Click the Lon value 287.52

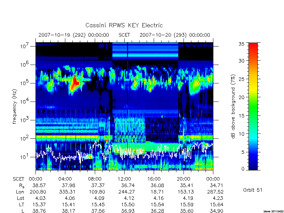pyautogui.click(x=215, y=192)
